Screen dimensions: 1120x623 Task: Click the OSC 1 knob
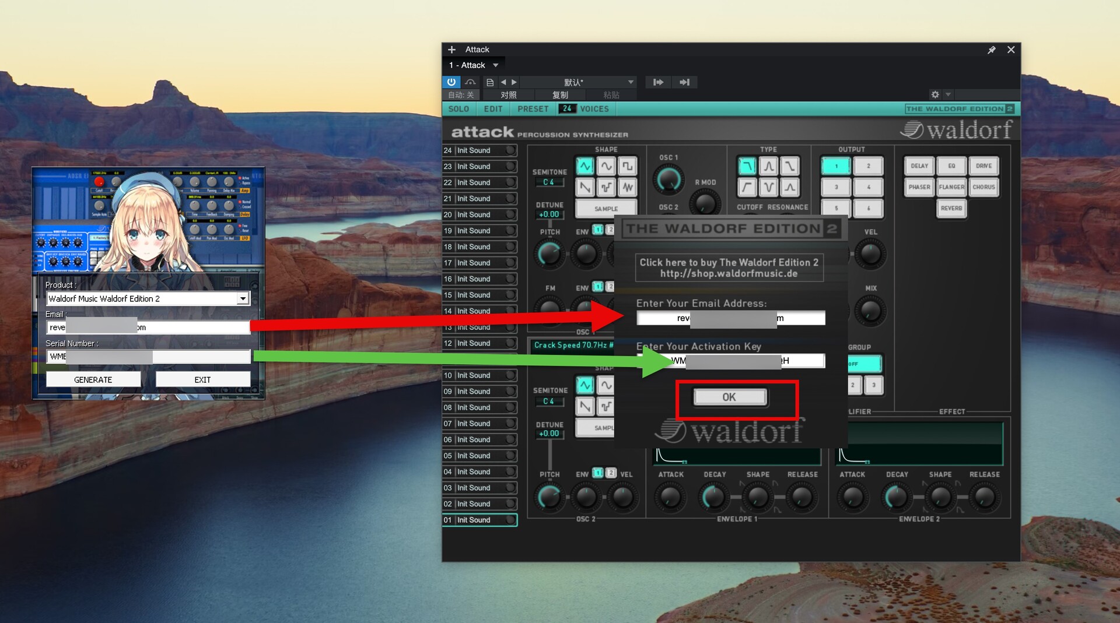(x=668, y=179)
